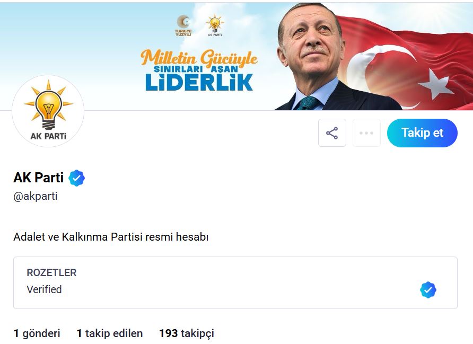Show the 193 takipçi followers list
The width and height of the screenshot is (473, 344).
186,333
